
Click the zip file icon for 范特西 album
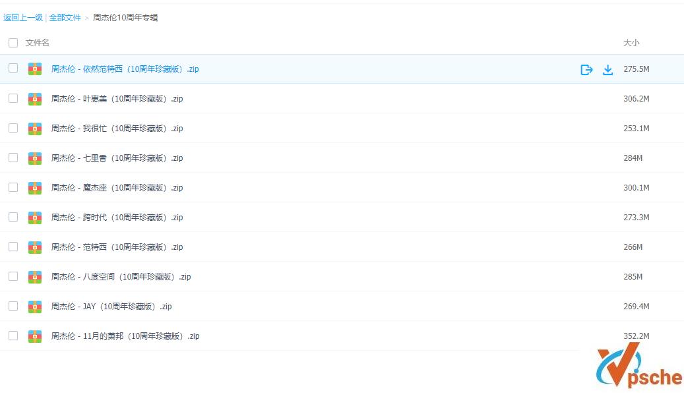(x=34, y=247)
